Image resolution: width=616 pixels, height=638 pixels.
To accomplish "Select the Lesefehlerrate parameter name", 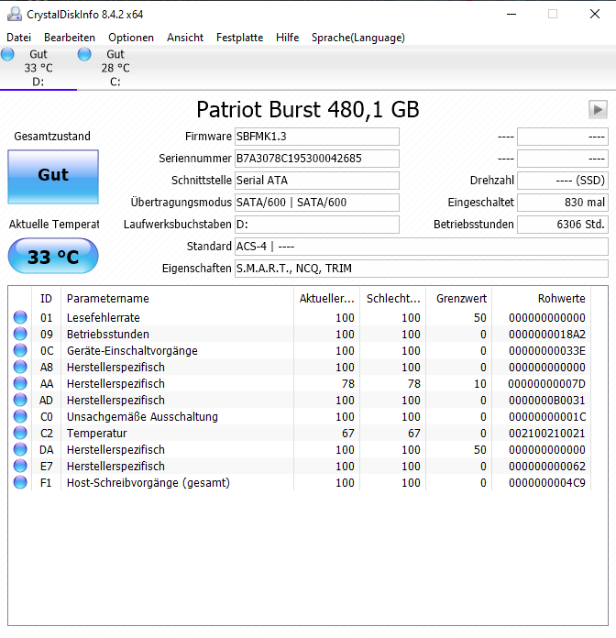I will (x=104, y=317).
